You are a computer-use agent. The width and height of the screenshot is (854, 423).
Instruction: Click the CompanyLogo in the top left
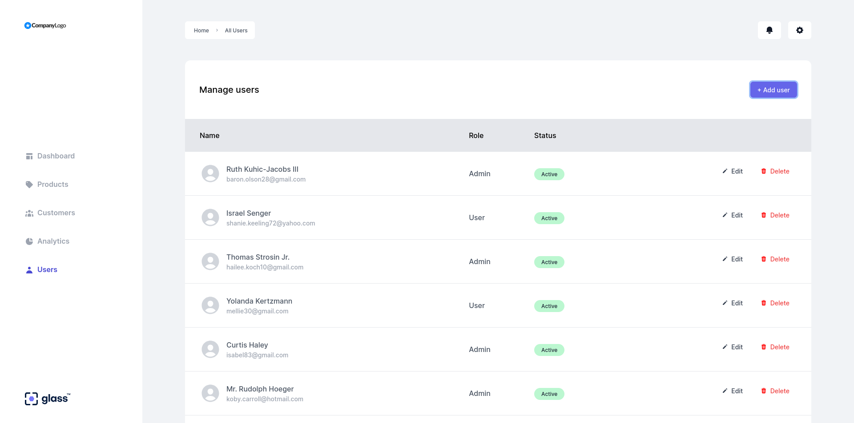pyautogui.click(x=45, y=25)
